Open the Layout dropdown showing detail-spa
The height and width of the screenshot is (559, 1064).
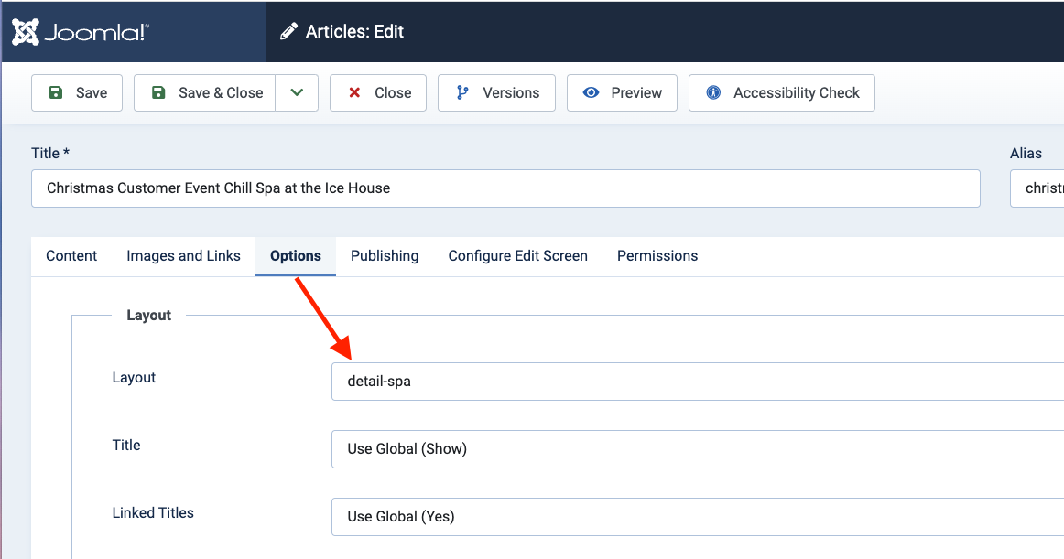(696, 382)
